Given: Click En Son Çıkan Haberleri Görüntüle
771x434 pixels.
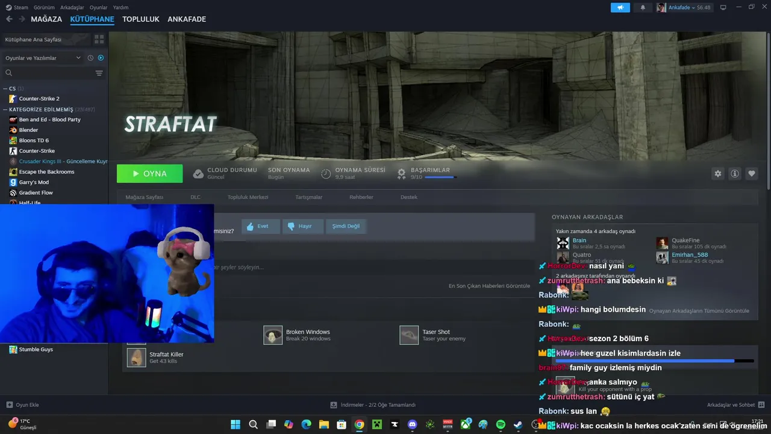Looking at the screenshot, I should click(x=489, y=286).
